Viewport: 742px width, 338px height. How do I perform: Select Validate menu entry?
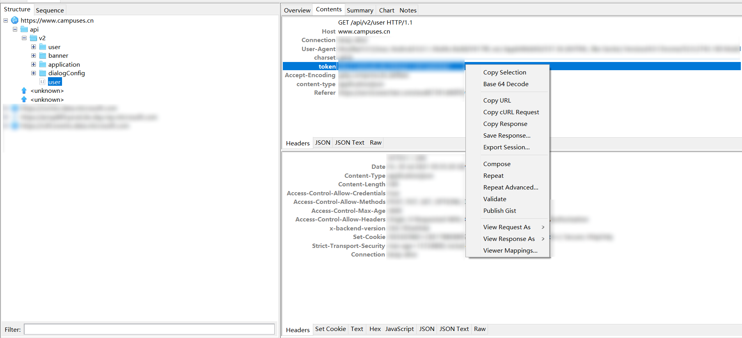pos(508,199)
